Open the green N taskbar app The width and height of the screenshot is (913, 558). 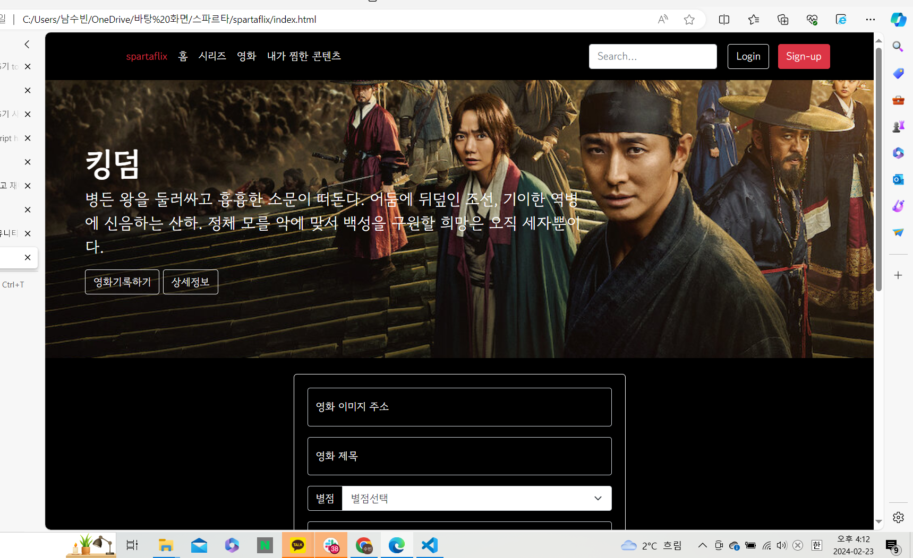tap(264, 545)
